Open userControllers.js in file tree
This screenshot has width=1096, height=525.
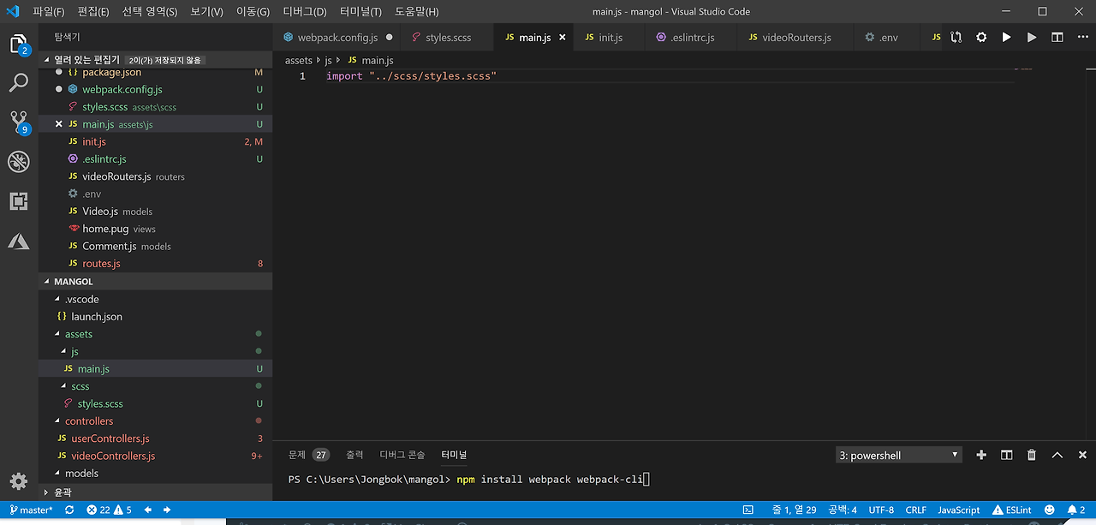(x=155, y=438)
